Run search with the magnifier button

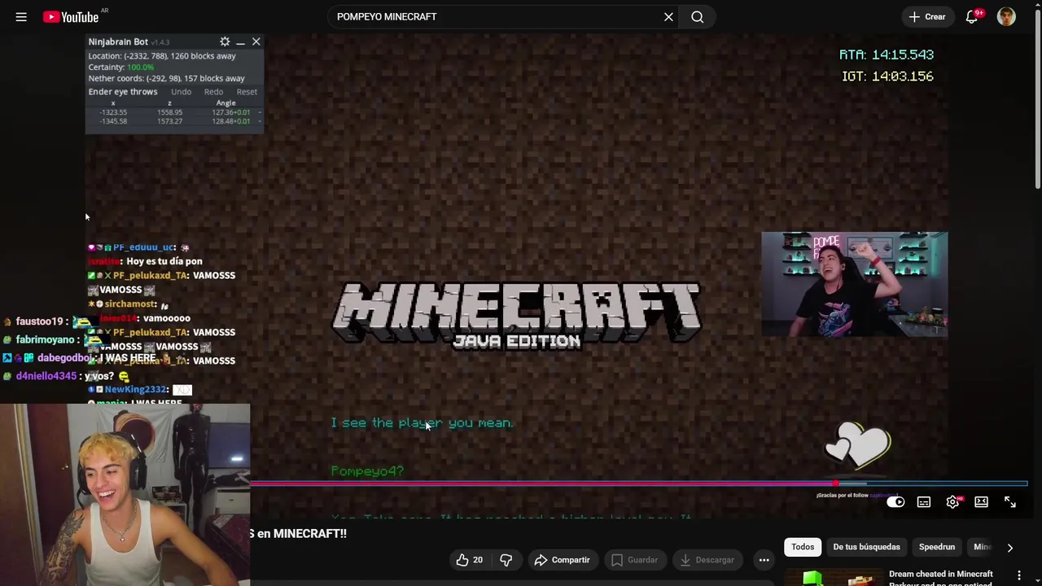pyautogui.click(x=698, y=16)
